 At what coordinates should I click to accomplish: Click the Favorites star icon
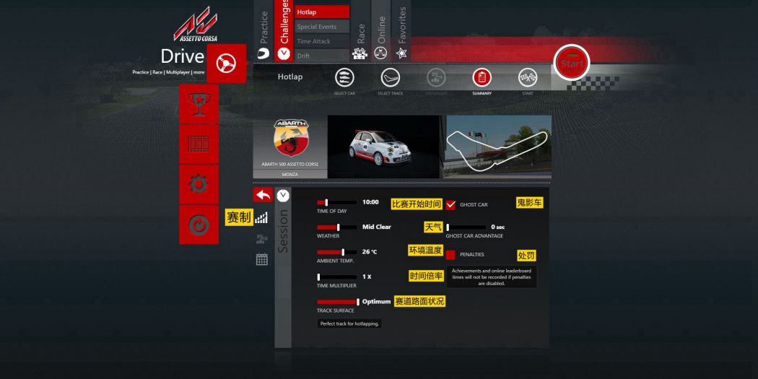click(401, 53)
